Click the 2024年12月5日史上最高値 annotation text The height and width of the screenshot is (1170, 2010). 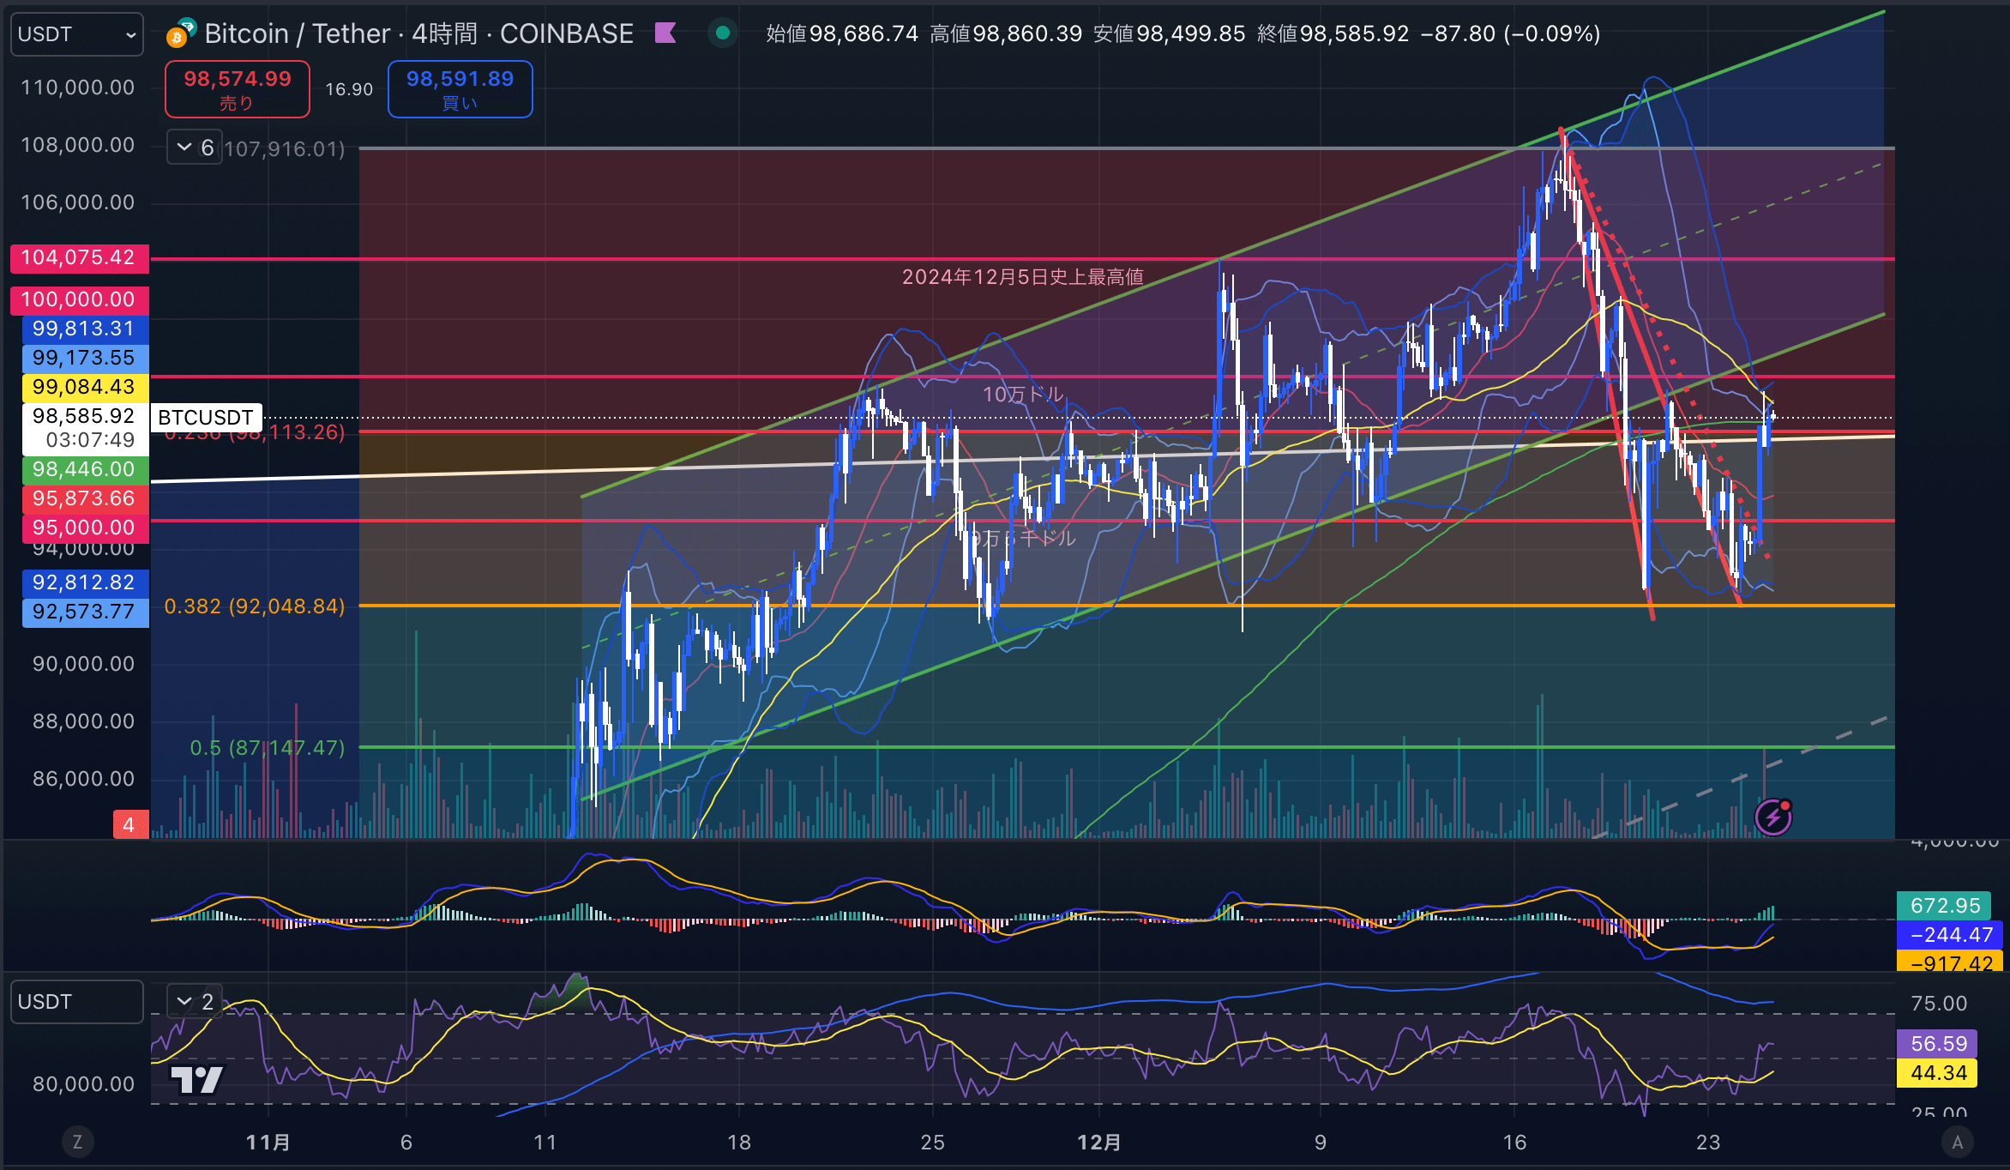pos(1022,277)
